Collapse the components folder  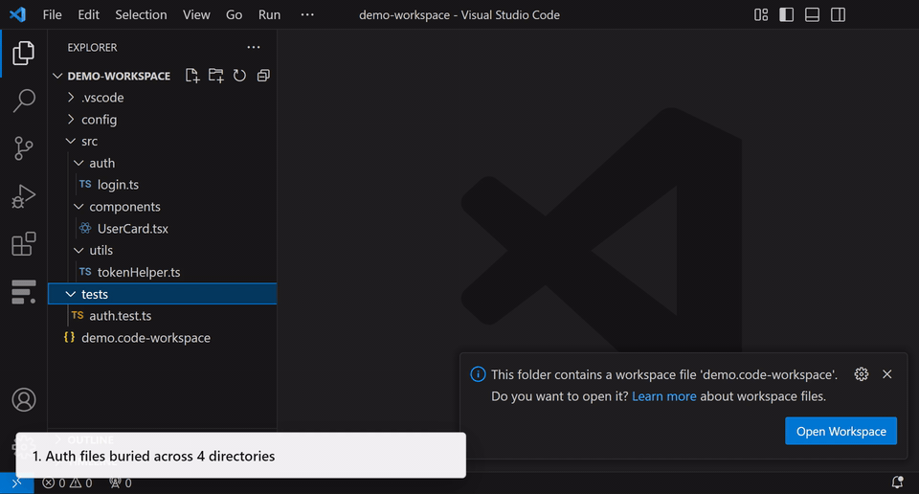coord(163,207)
